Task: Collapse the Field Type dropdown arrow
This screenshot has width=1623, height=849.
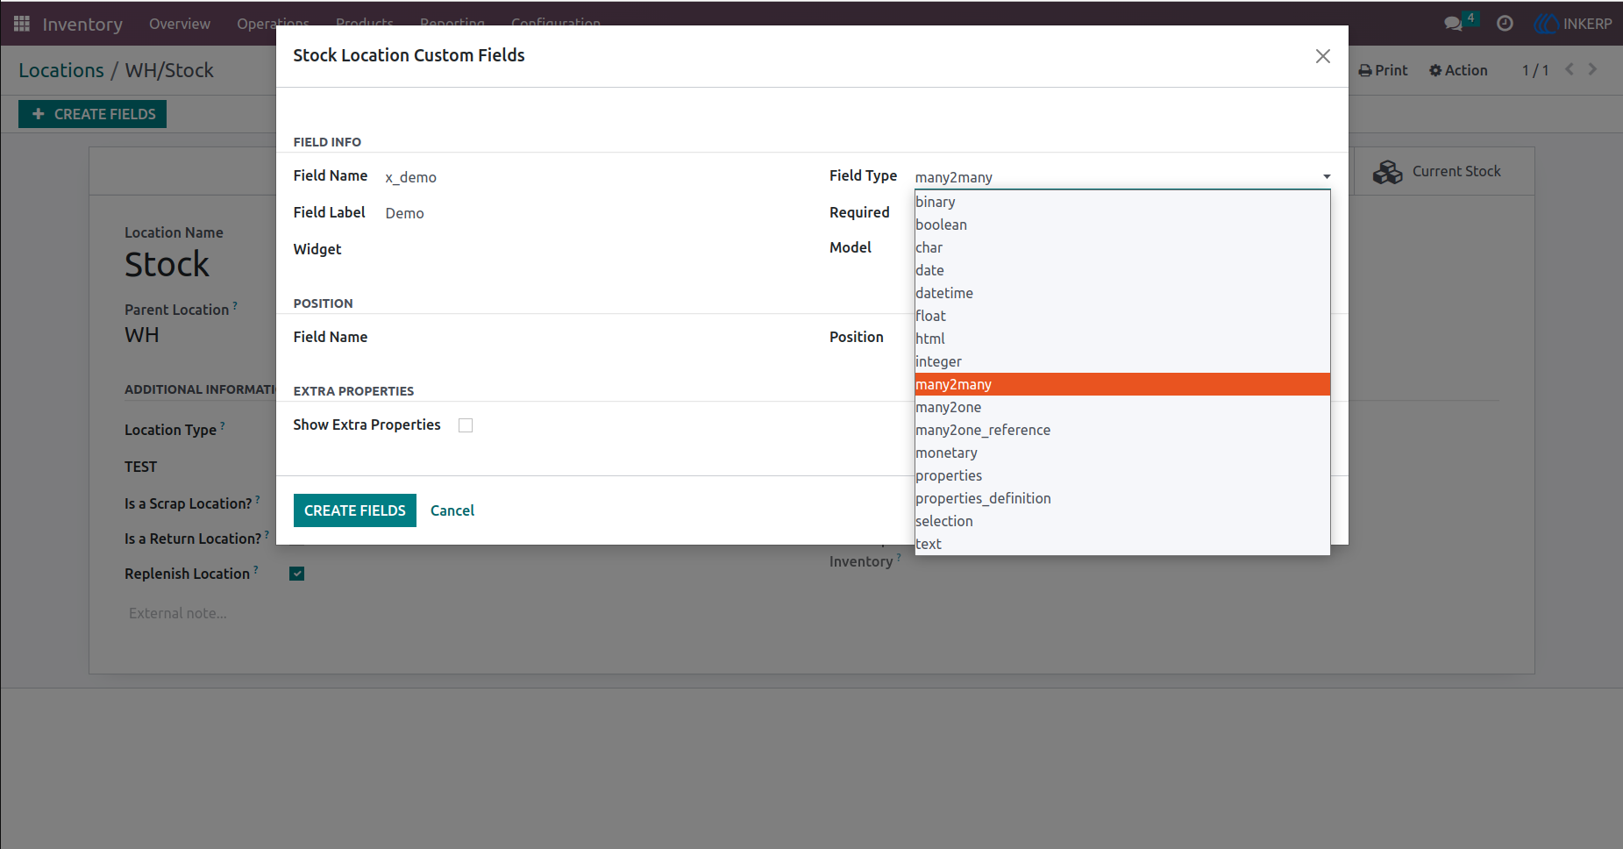Action: point(1327,177)
